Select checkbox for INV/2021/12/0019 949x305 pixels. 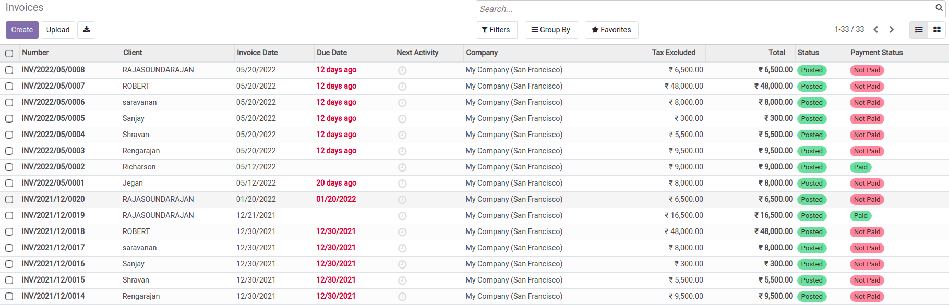click(9, 215)
